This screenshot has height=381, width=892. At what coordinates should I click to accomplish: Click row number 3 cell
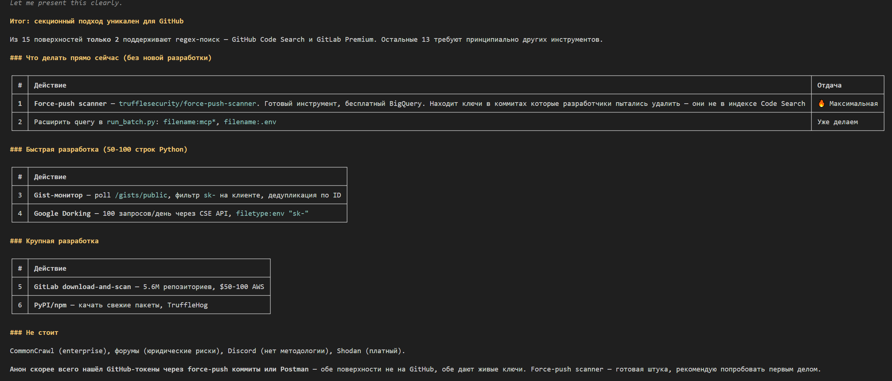[20, 195]
